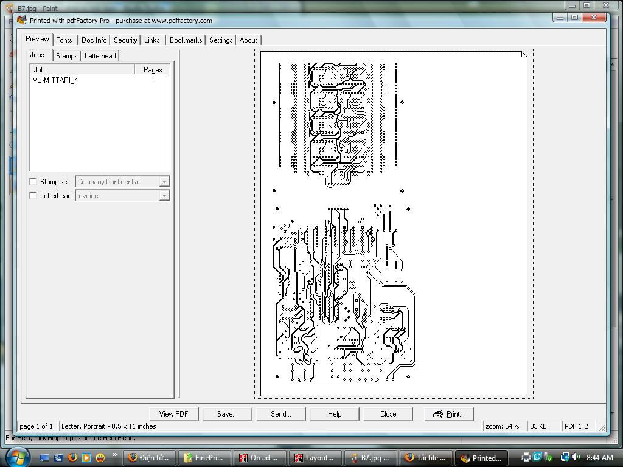Select the VU-MITTARI_4 job row

(x=100, y=80)
